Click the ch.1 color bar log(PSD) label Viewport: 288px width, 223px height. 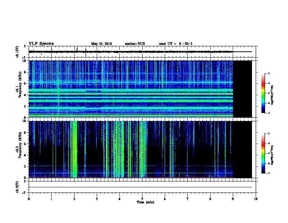272,95
